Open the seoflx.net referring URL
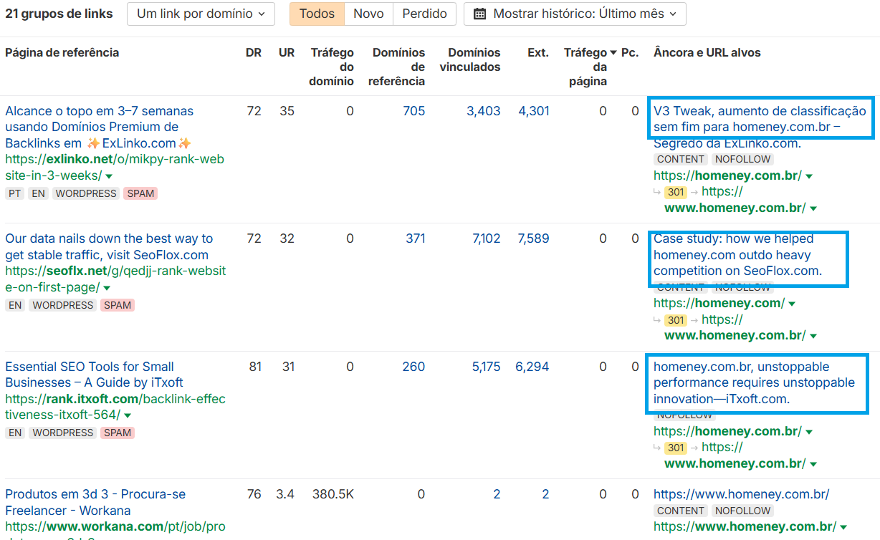The height and width of the screenshot is (540, 880). (x=115, y=279)
